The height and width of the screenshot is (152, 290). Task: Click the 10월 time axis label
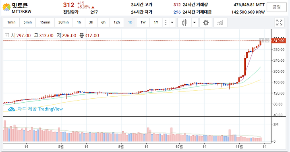[x=179, y=147]
